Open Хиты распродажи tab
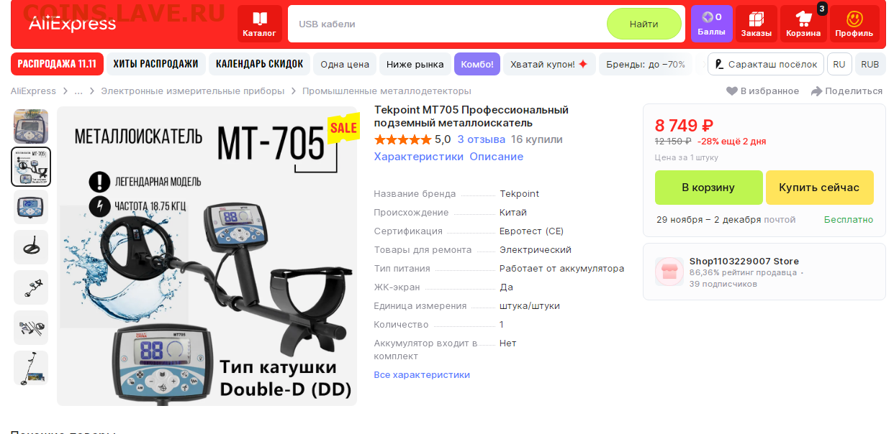 pos(156,64)
